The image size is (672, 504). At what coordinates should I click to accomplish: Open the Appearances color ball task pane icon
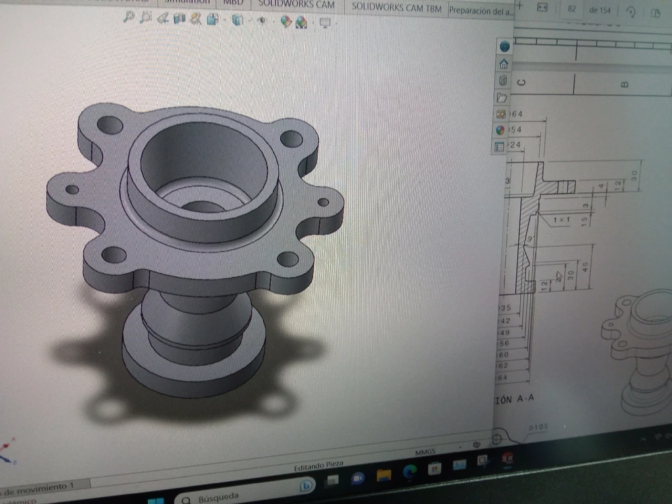(x=500, y=130)
